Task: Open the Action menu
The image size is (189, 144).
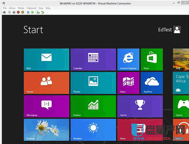Action: [12, 8]
